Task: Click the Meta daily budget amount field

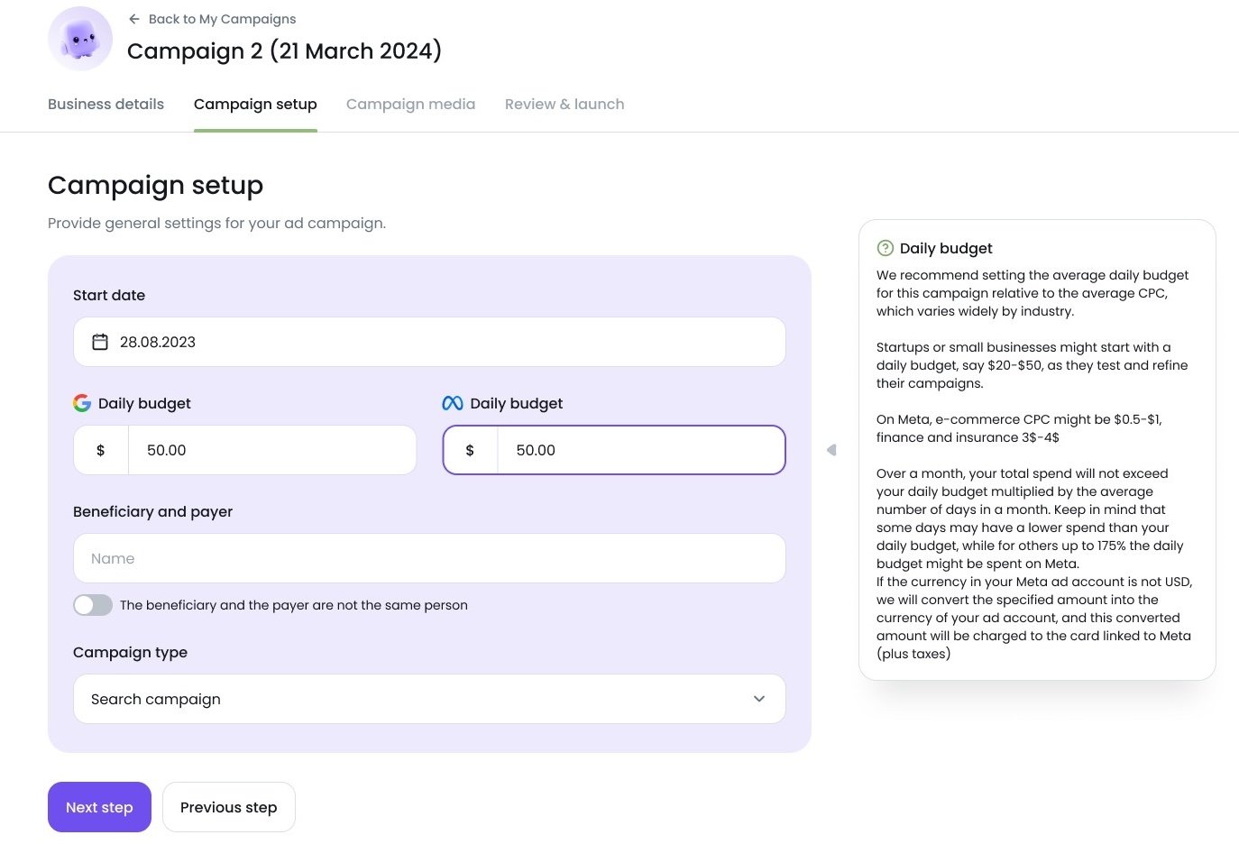Action: (x=641, y=450)
